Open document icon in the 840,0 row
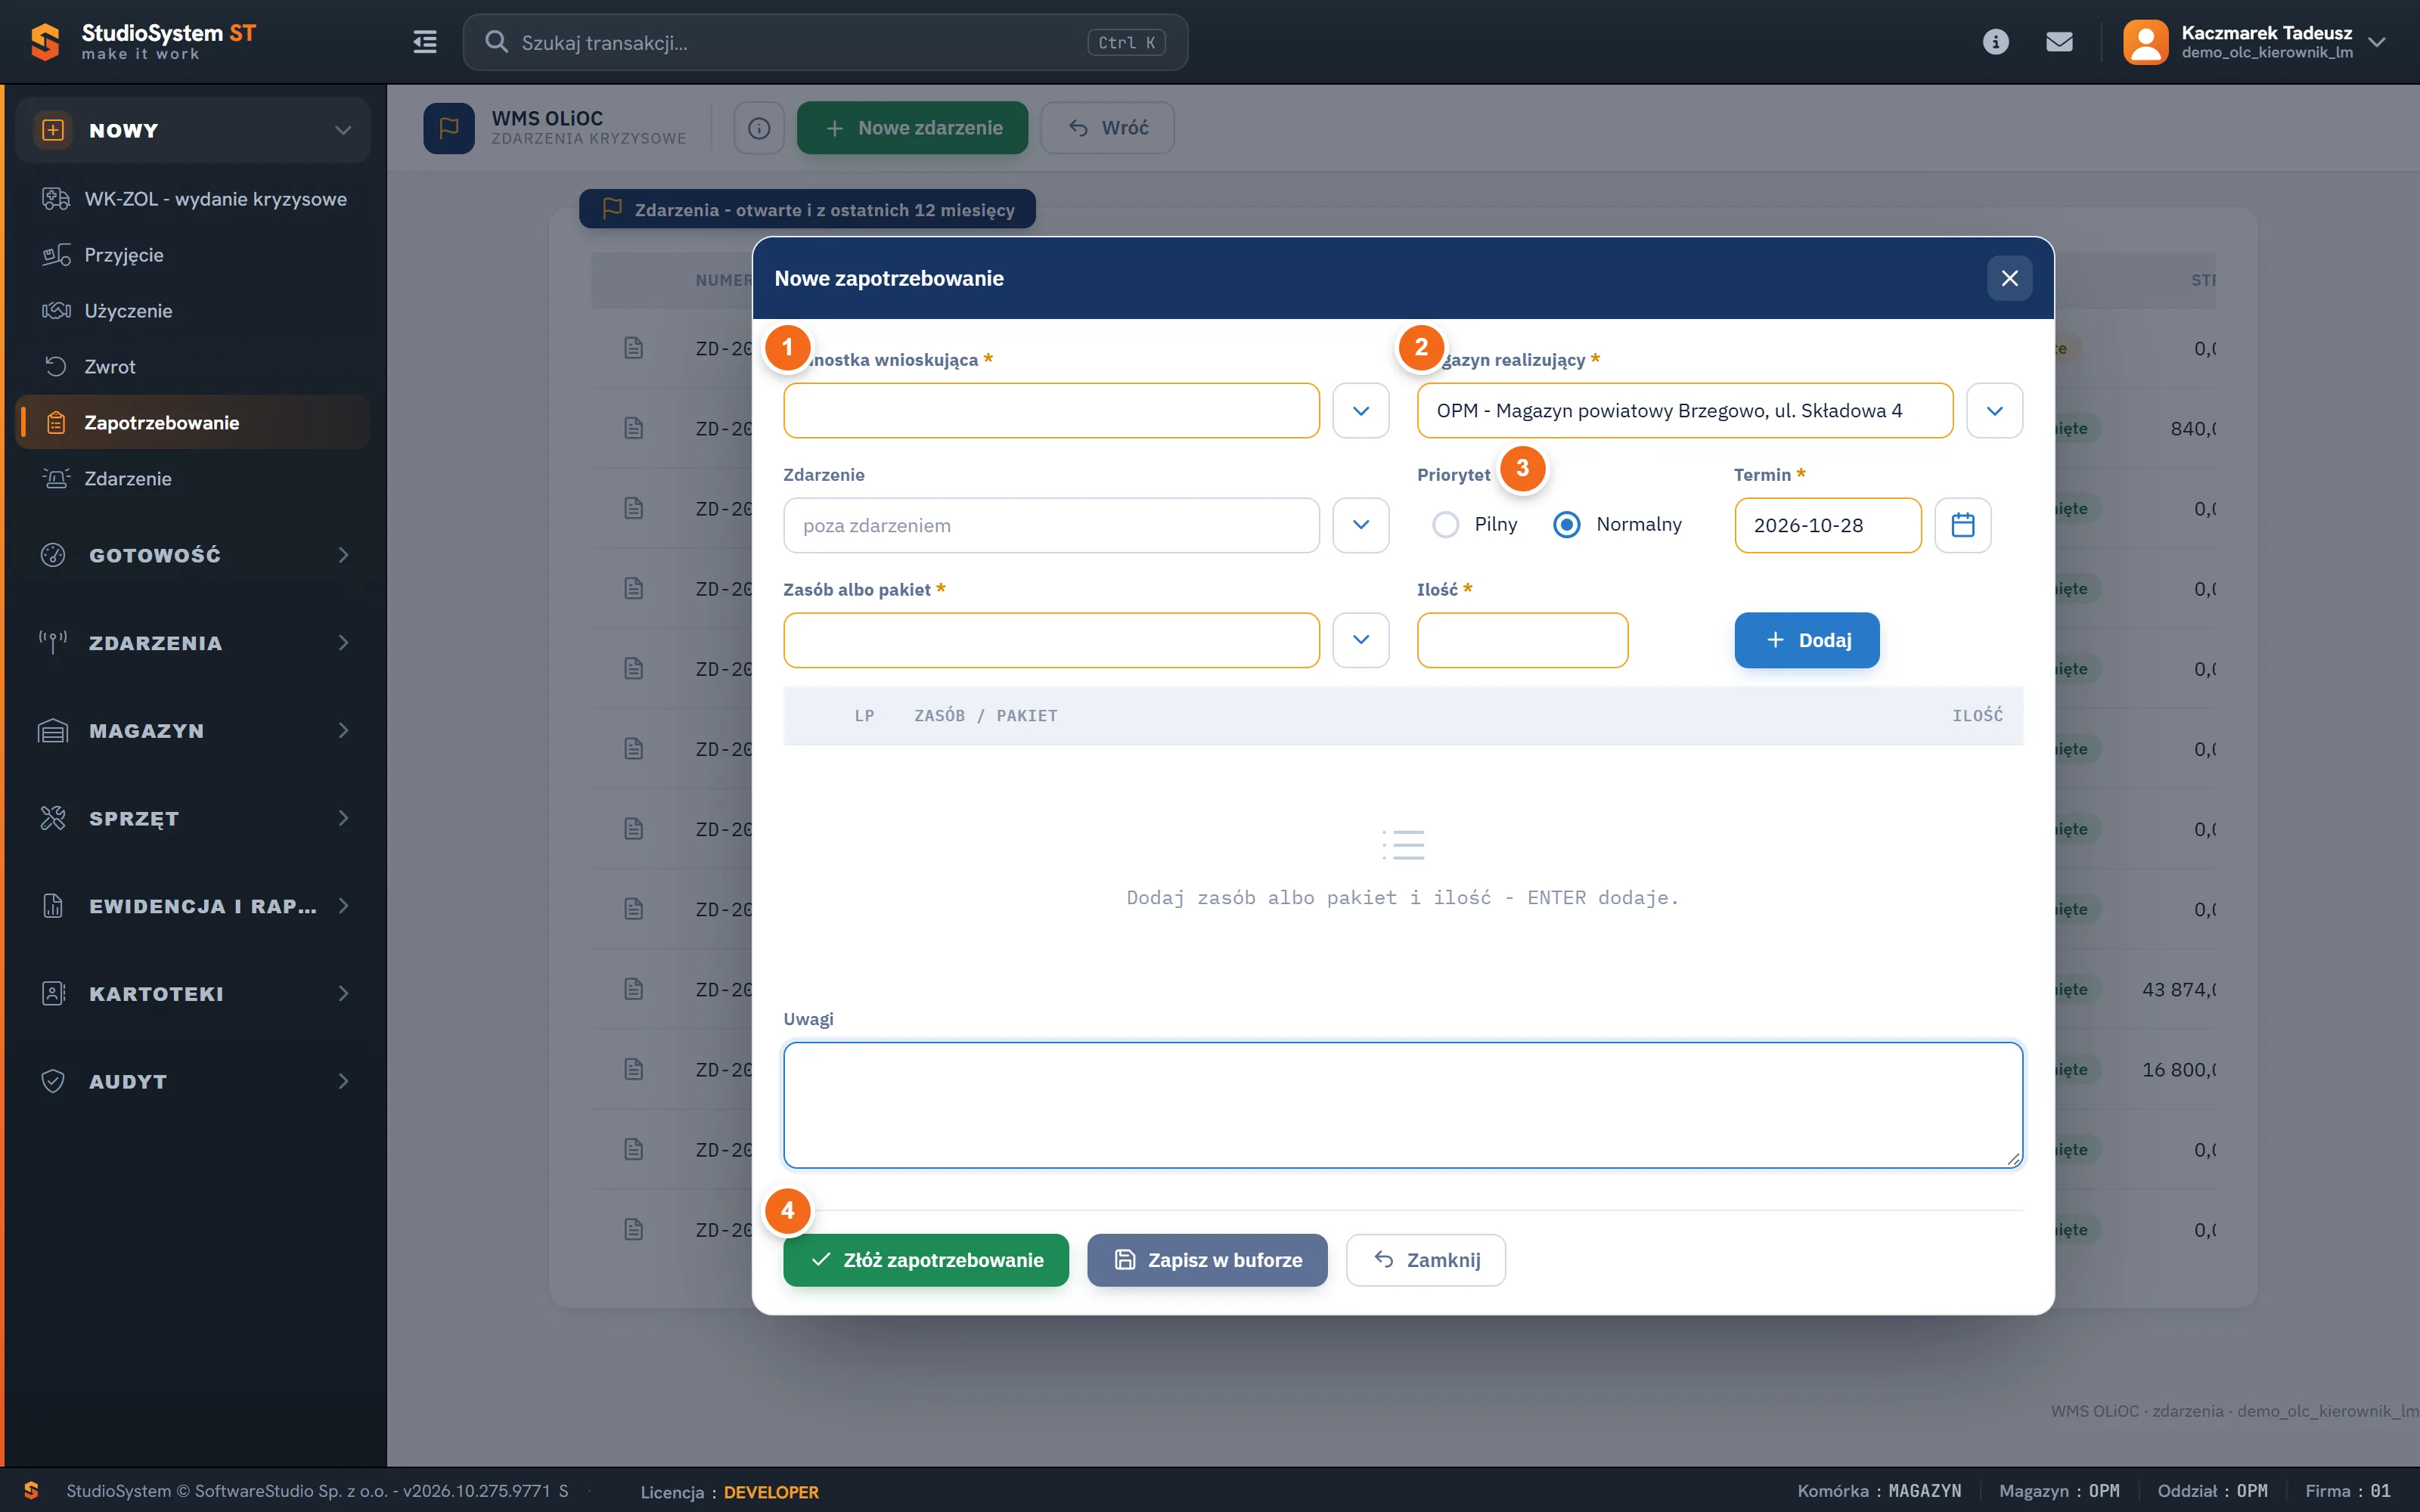This screenshot has height=1512, width=2420. [x=633, y=428]
